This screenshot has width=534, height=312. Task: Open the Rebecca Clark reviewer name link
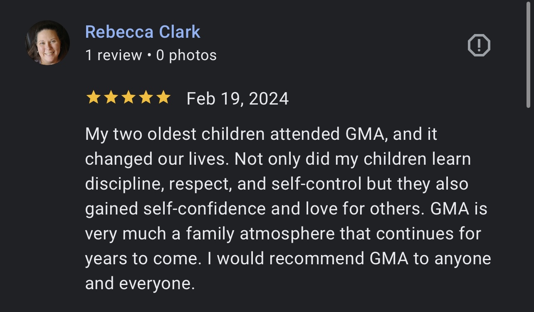click(143, 32)
